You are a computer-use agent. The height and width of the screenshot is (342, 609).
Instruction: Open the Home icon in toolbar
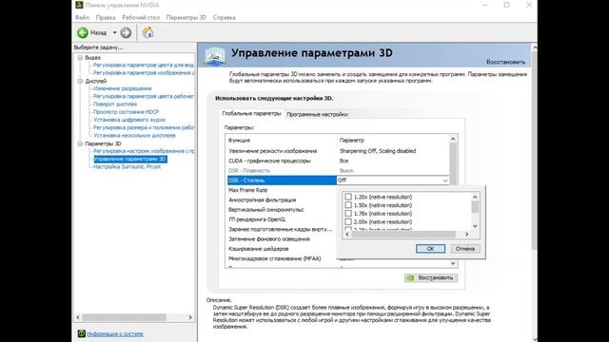pyautogui.click(x=147, y=32)
